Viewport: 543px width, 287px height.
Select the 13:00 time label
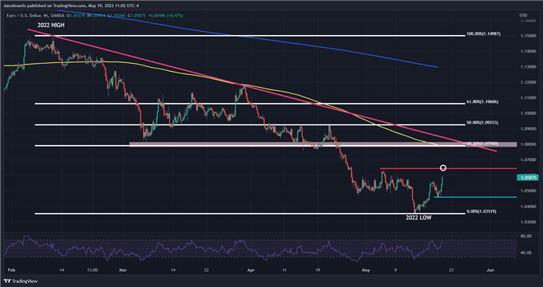pyautogui.click(x=93, y=270)
